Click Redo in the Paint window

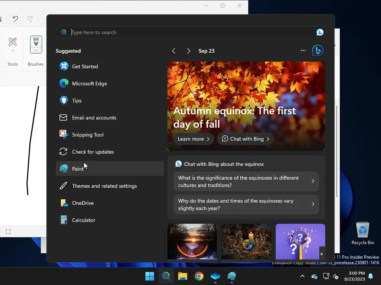[30, 19]
